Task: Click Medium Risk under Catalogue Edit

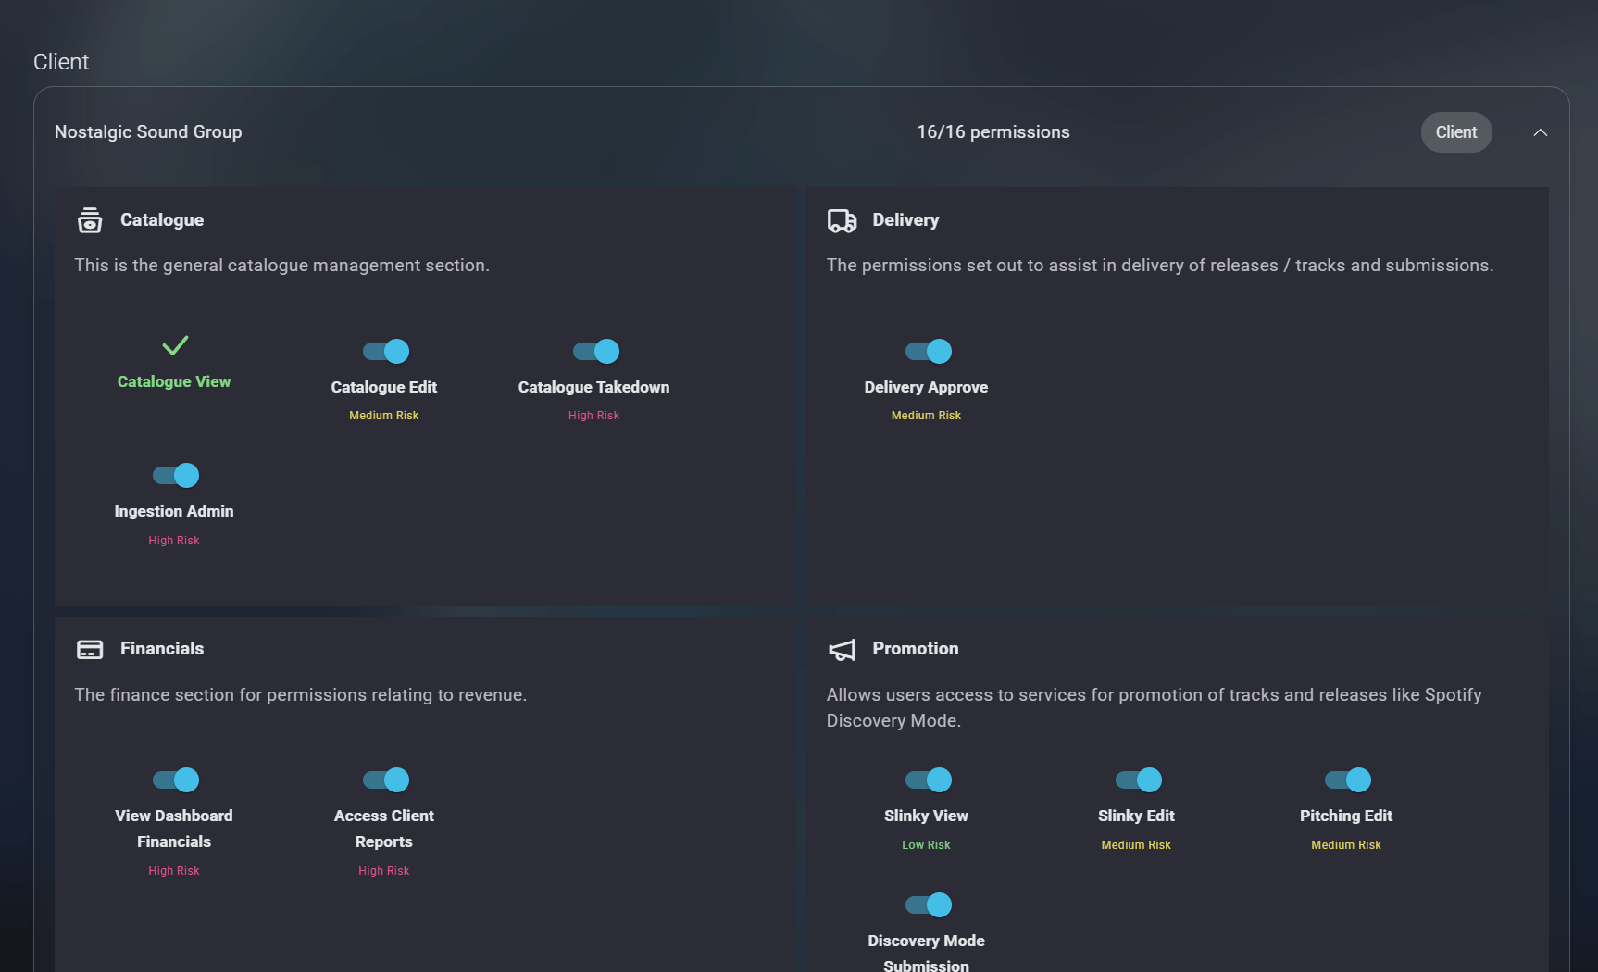Action: coord(383,416)
